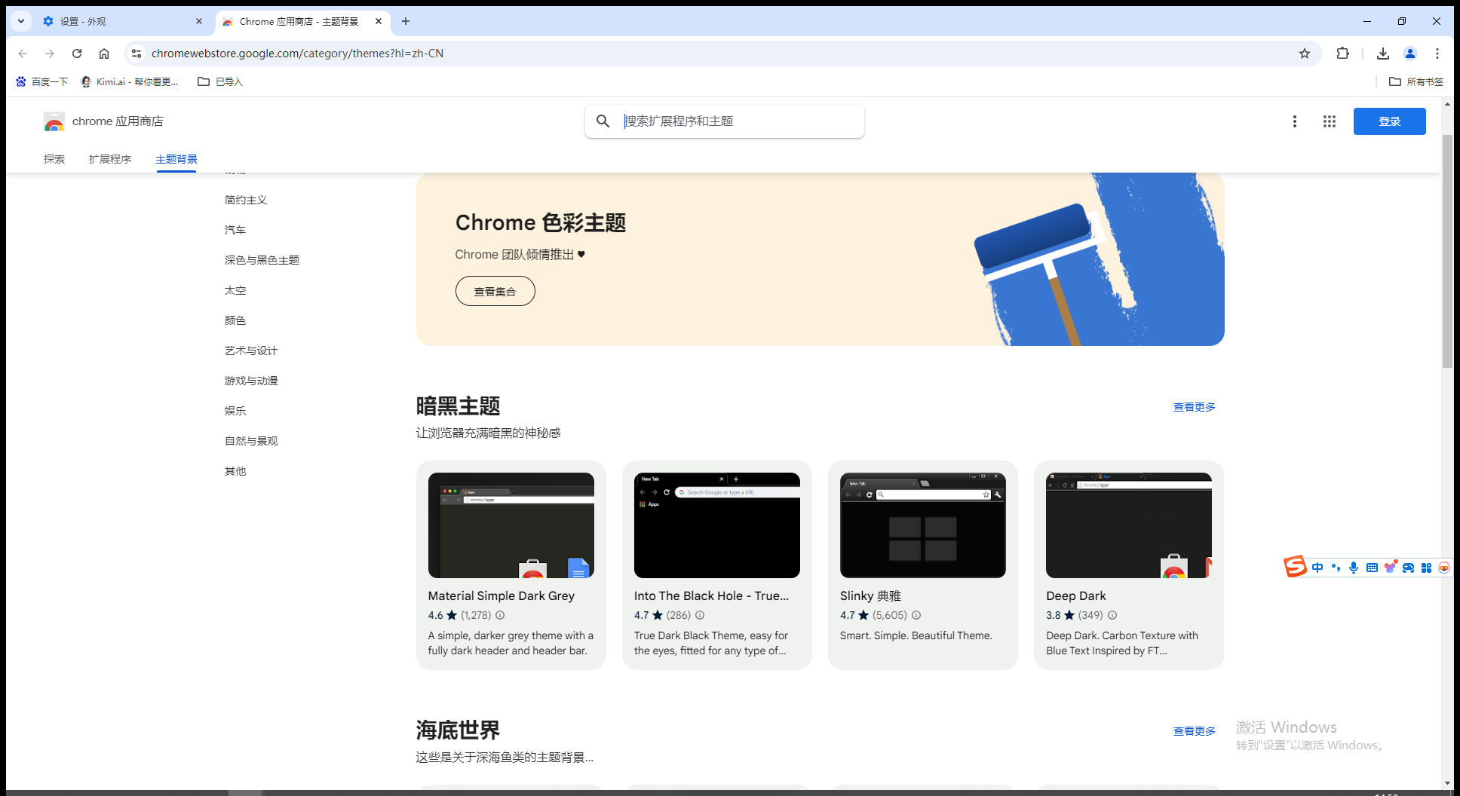Screen dimensions: 1460x796
Task: Click the browser forward arrow
Action: (50, 54)
